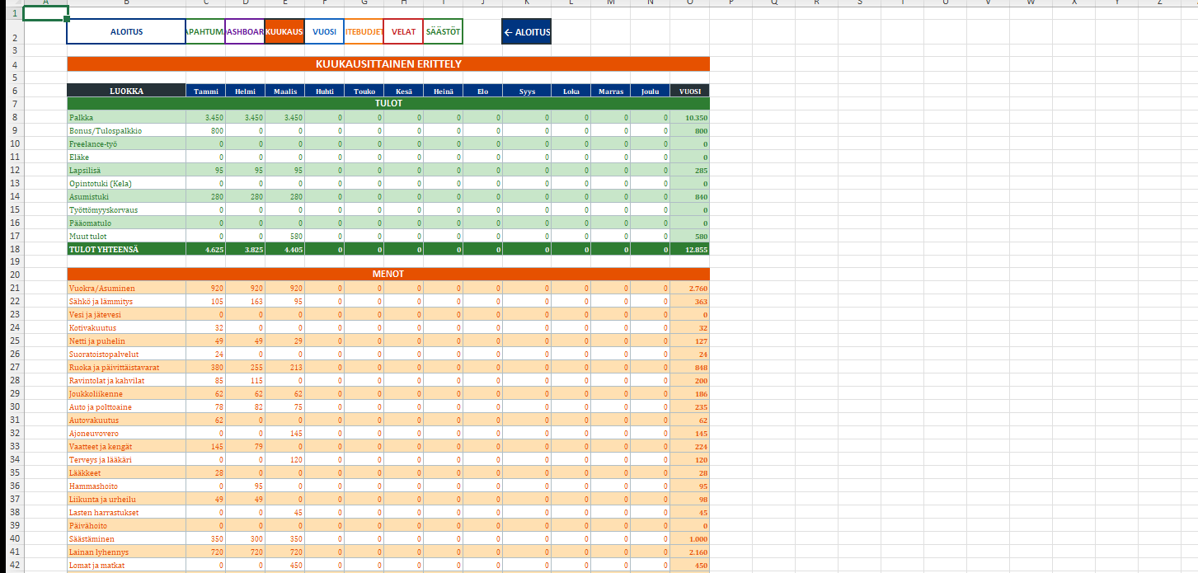
Task: Click the Tammi month column header cell
Action: pos(205,91)
